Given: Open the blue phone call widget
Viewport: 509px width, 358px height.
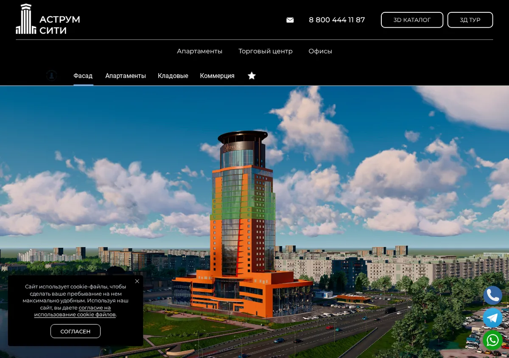Looking at the screenshot, I should tap(492, 295).
